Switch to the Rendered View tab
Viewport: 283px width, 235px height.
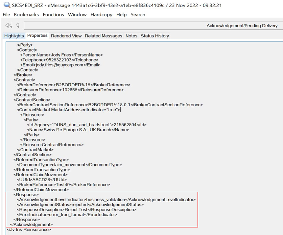point(66,36)
